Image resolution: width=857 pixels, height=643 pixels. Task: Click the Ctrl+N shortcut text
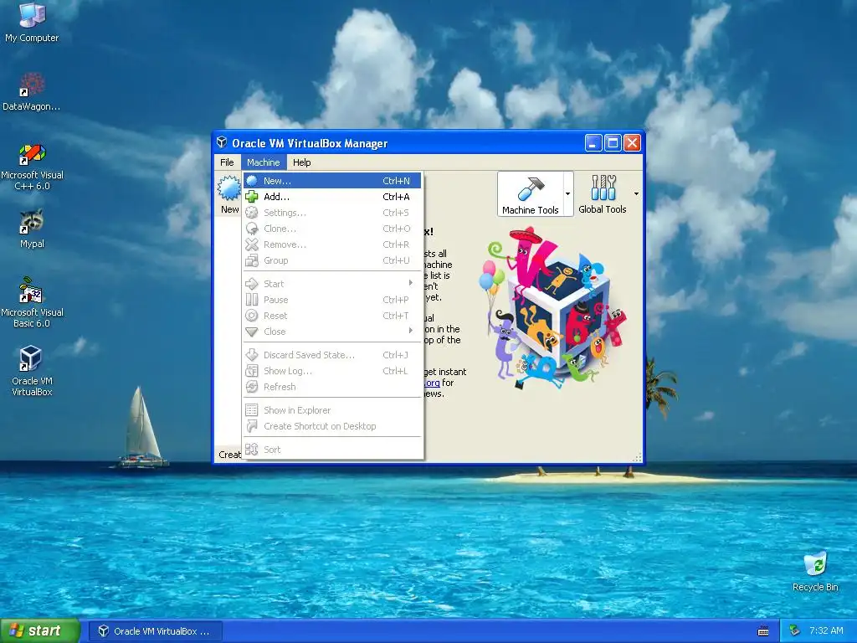396,181
